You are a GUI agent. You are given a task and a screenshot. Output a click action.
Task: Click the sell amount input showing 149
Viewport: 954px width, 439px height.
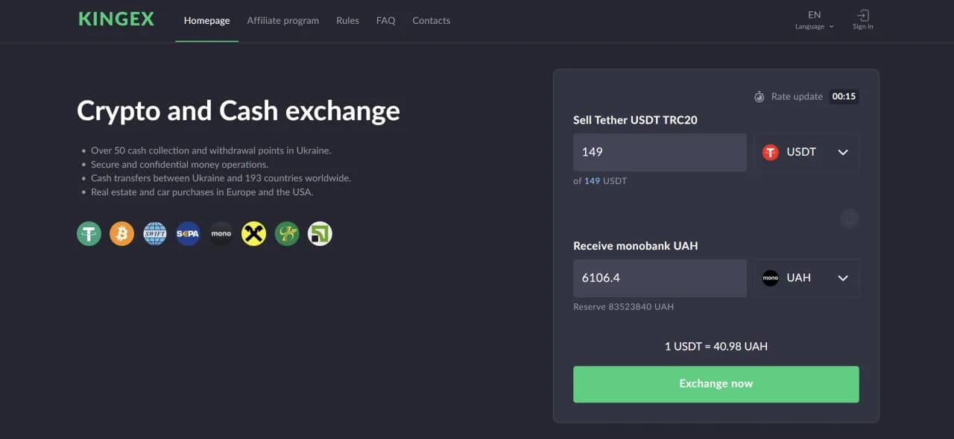click(660, 152)
